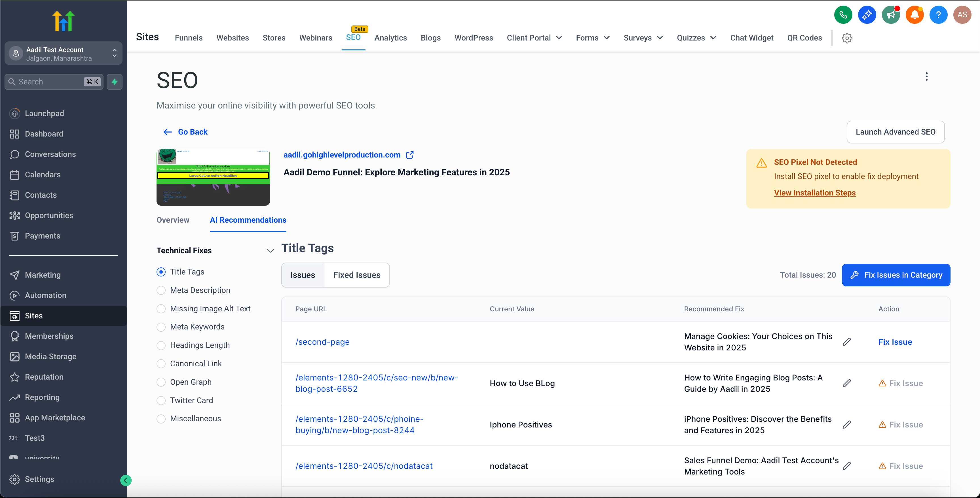Open the notifications bell icon
Image resolution: width=980 pixels, height=498 pixels.
coord(914,15)
